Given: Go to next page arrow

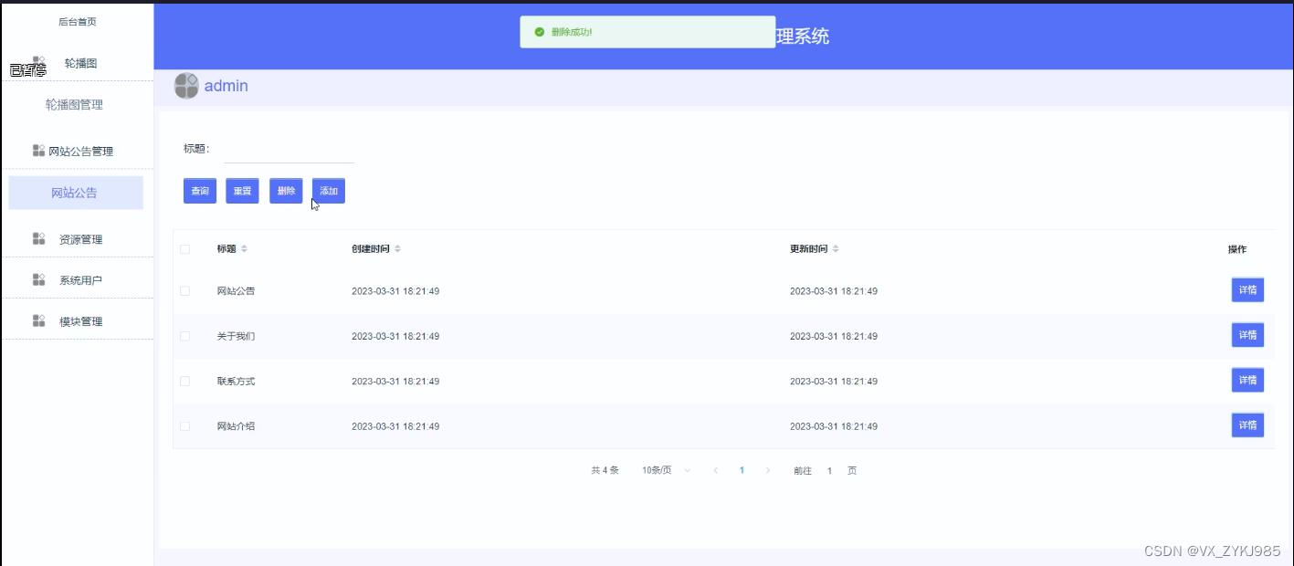Looking at the screenshot, I should click(768, 471).
